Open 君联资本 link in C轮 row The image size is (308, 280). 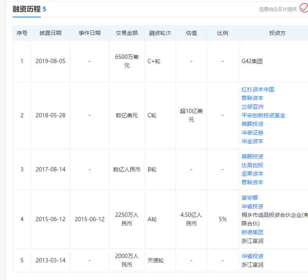click(x=252, y=98)
